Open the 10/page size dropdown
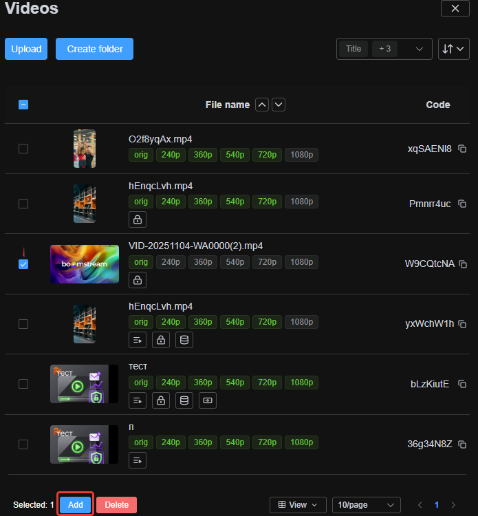Viewport: 478px width, 516px height. pyautogui.click(x=366, y=505)
